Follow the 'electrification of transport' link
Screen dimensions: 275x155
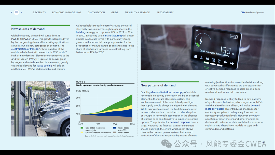[x=26, y=49]
